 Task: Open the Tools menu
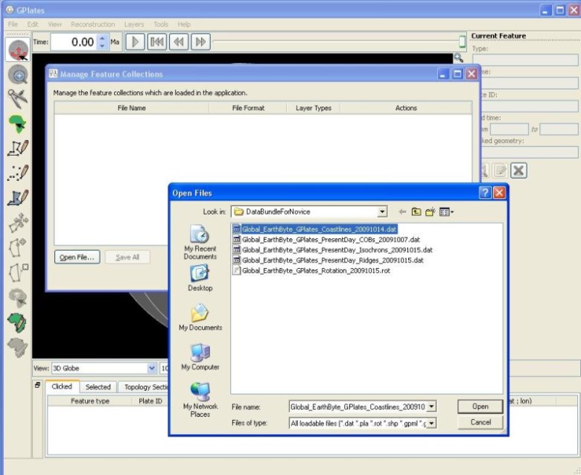click(x=161, y=24)
